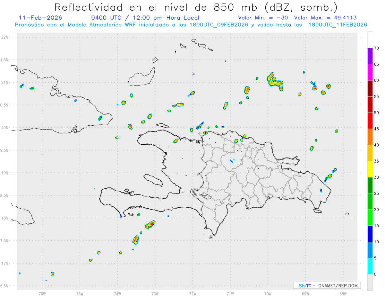Select the orange 40–45 dBZ colorbar segment
This screenshot has height=298, width=385.
(x=370, y=137)
